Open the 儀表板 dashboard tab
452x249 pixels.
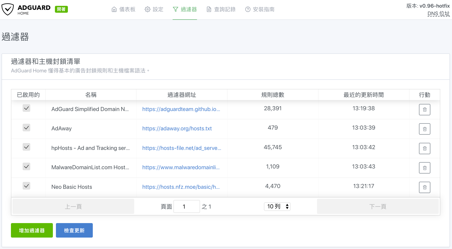coord(123,9)
